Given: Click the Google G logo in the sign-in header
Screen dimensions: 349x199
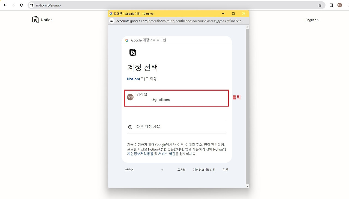Looking at the screenshot, I should [x=127, y=40].
